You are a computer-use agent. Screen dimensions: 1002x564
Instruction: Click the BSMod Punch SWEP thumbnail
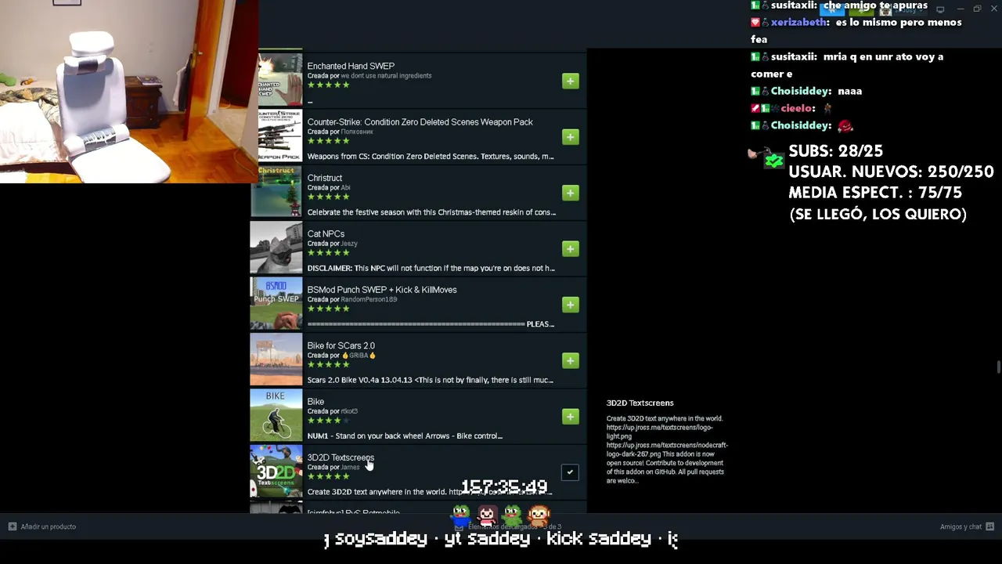[x=276, y=303]
